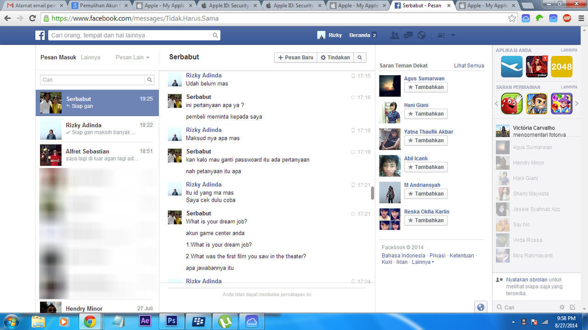Click the Nyalakan obrolan link

click(x=526, y=280)
